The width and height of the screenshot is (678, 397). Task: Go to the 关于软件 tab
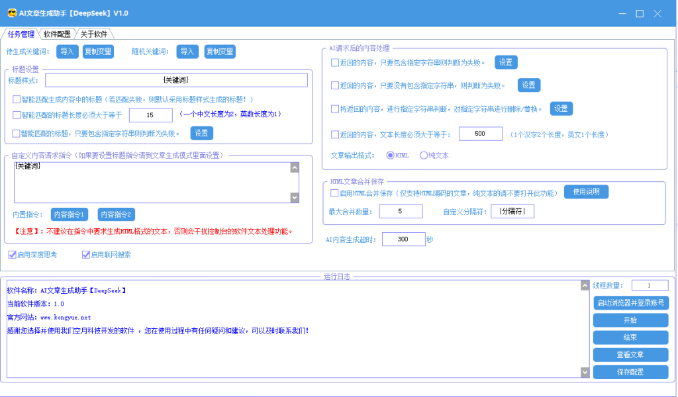[x=94, y=34]
